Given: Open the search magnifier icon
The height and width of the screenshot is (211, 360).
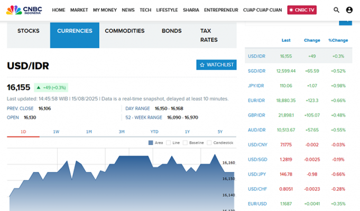Looking at the screenshot, I should point(337,10).
